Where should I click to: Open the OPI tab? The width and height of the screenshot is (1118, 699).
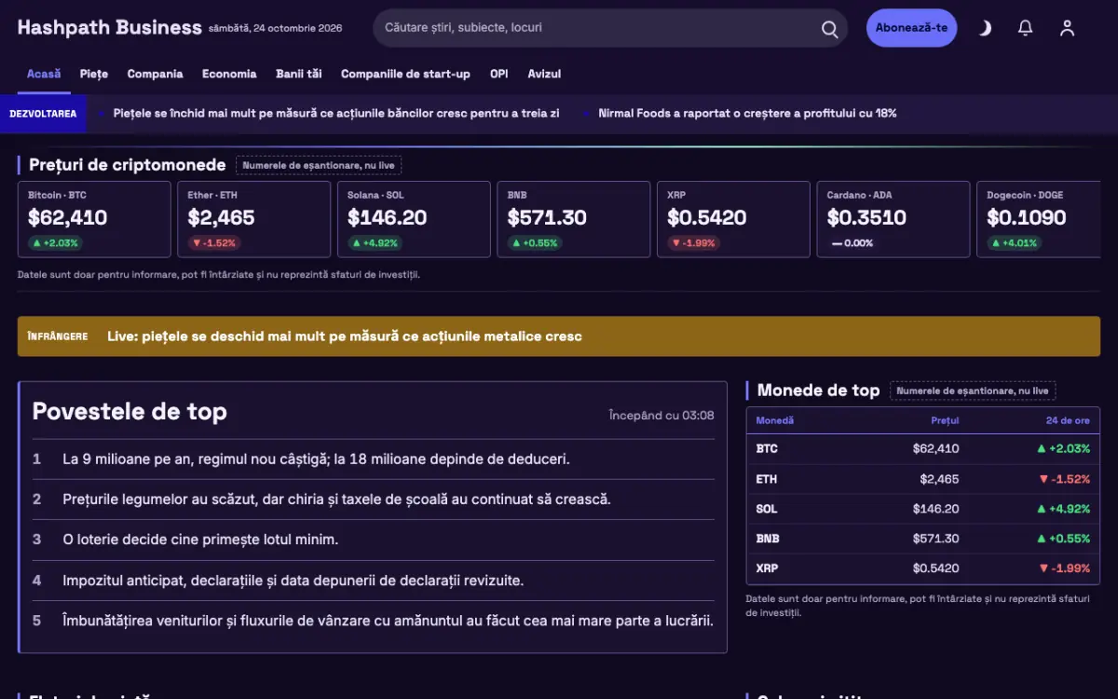(x=499, y=75)
